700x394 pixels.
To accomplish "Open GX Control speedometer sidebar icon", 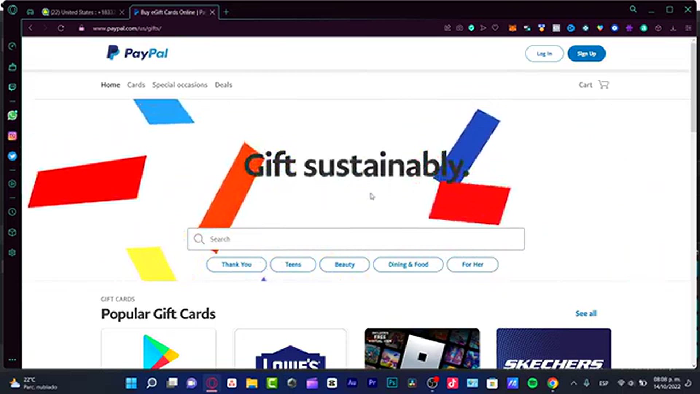I will [12, 46].
